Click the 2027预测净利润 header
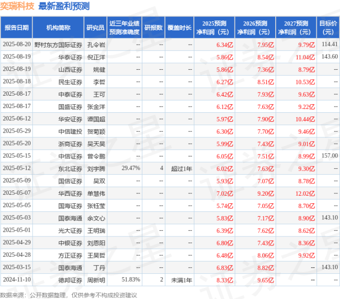 click(x=296, y=27)
